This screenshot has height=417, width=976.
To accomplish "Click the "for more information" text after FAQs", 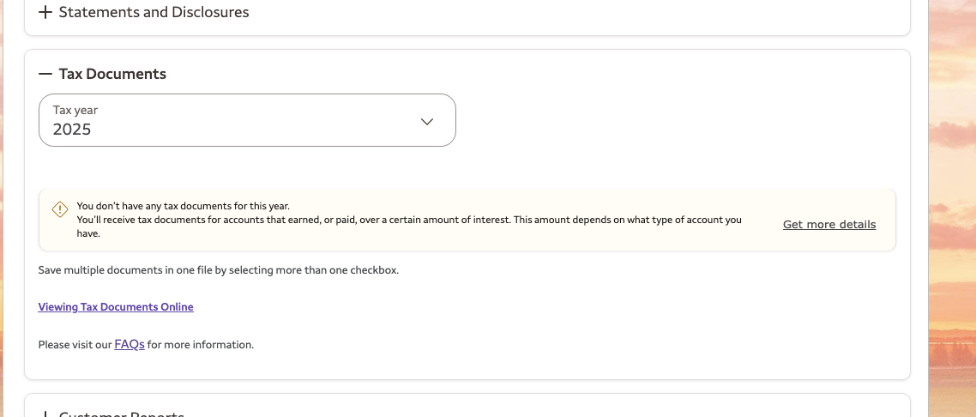I will click(201, 345).
